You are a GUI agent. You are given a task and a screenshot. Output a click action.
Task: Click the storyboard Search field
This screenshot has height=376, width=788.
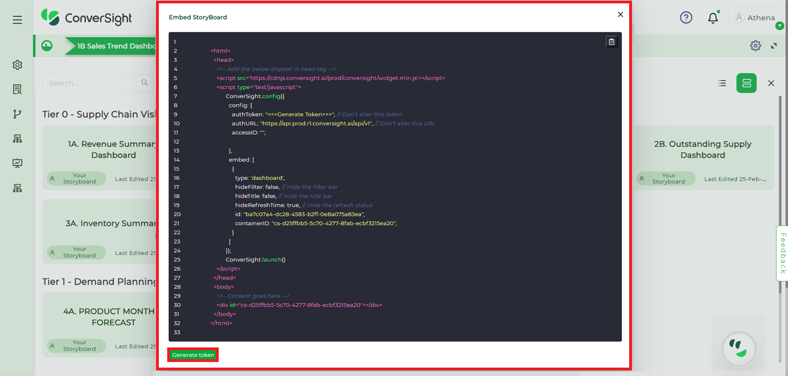(x=89, y=83)
